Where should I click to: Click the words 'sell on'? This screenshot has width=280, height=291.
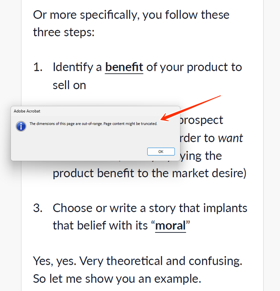click(69, 85)
